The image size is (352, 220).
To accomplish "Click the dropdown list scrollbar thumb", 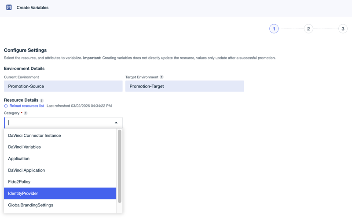I will click(x=120, y=166).
